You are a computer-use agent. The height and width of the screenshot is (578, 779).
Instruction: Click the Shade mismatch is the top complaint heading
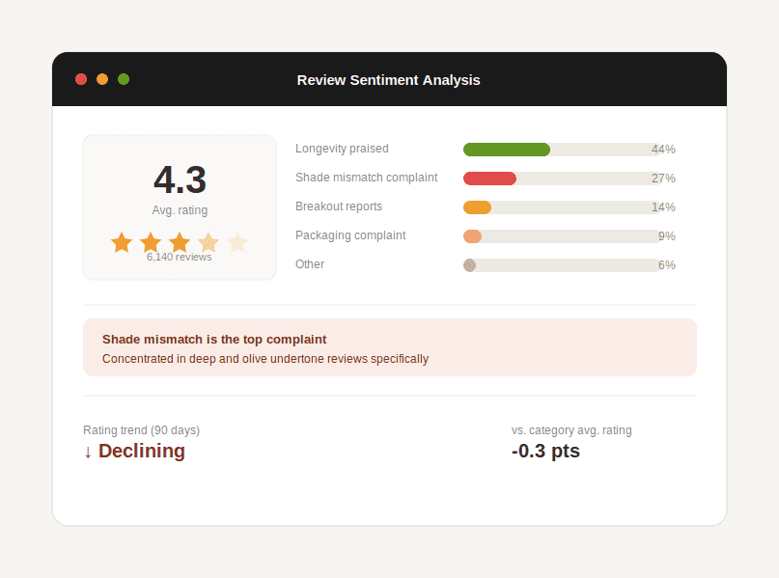[214, 340]
